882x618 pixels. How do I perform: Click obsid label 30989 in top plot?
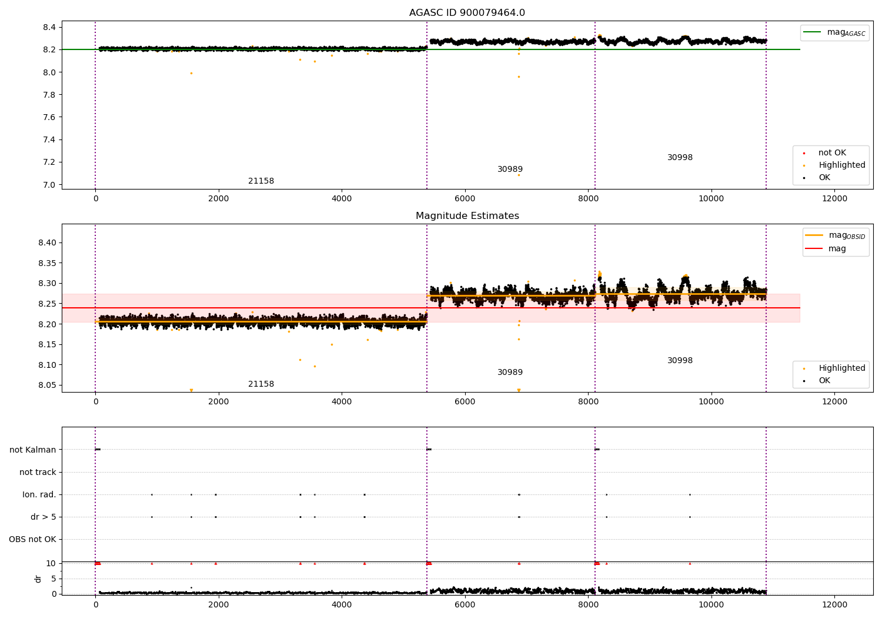point(510,170)
